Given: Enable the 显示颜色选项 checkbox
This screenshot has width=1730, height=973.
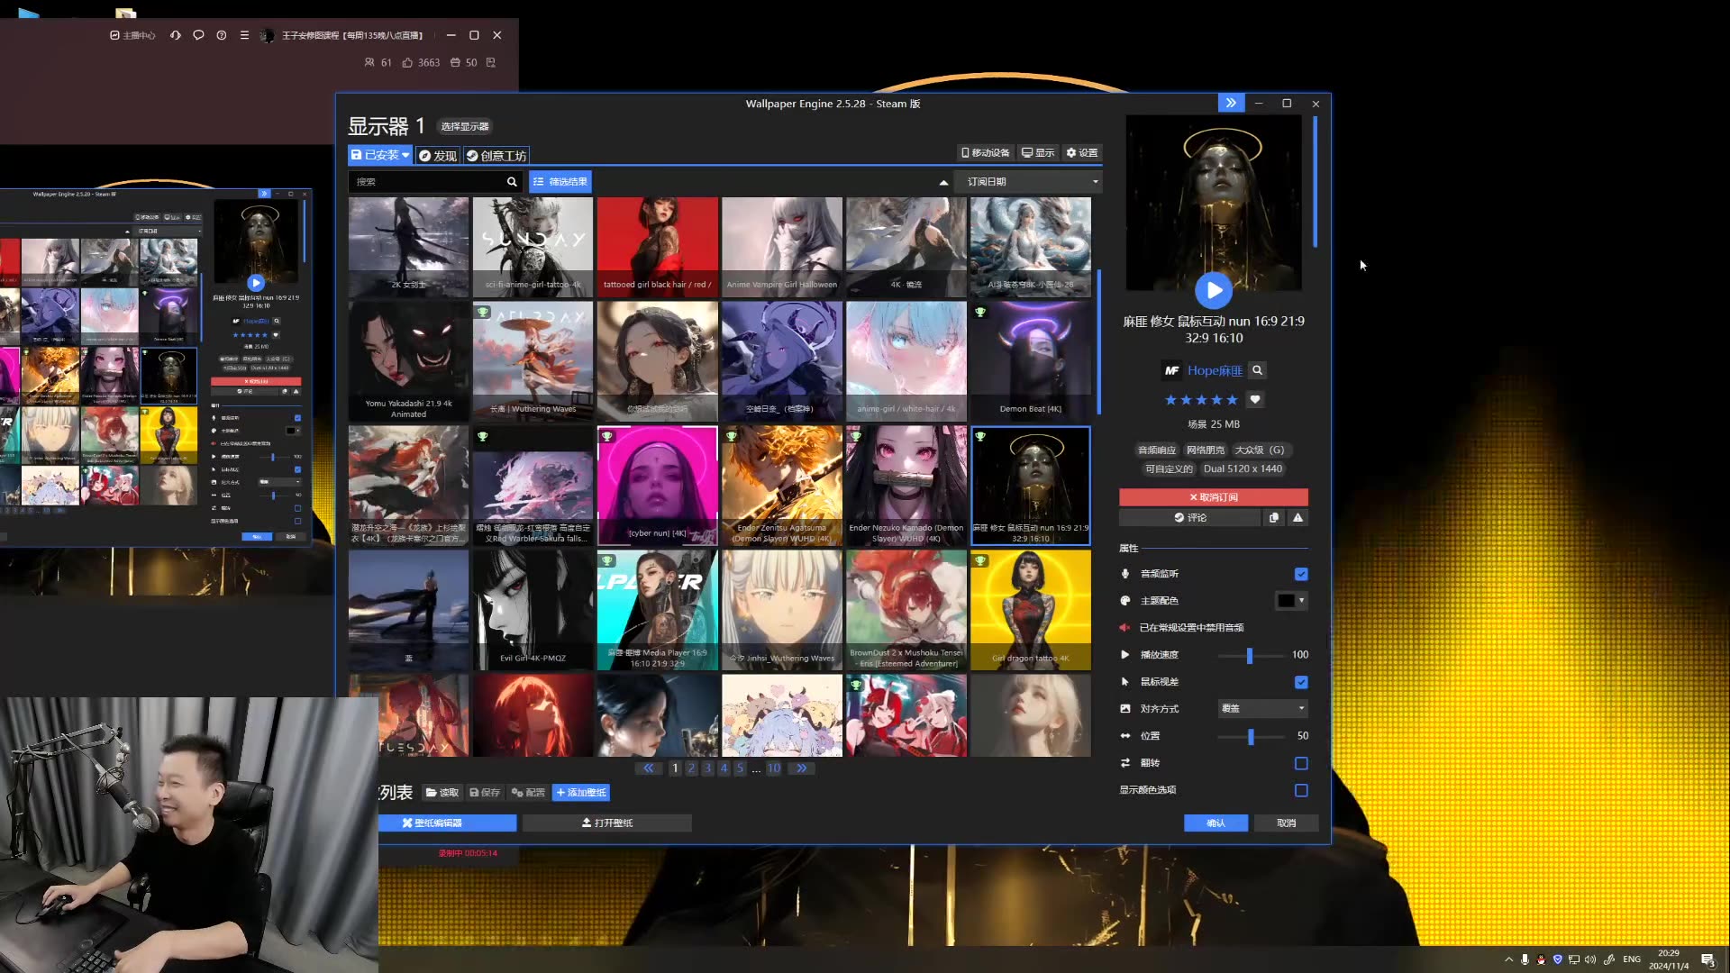Looking at the screenshot, I should click(1301, 790).
